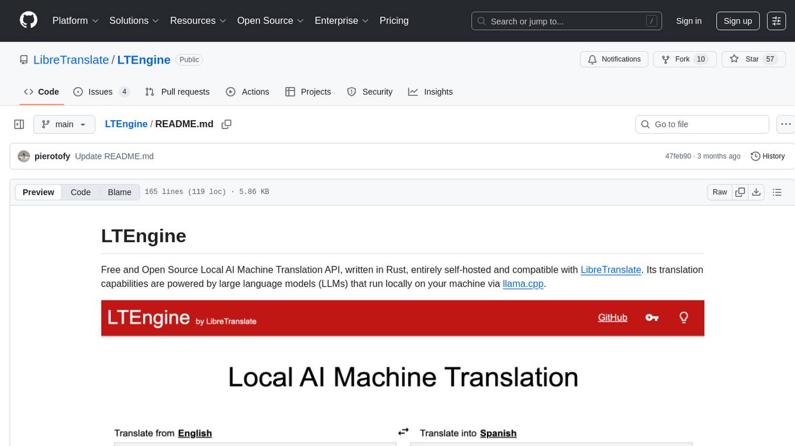Focus the Search or jump to field

566,21
